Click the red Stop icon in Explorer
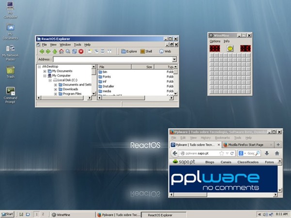Viewport: 291px width, 218px height. [x=81, y=51]
